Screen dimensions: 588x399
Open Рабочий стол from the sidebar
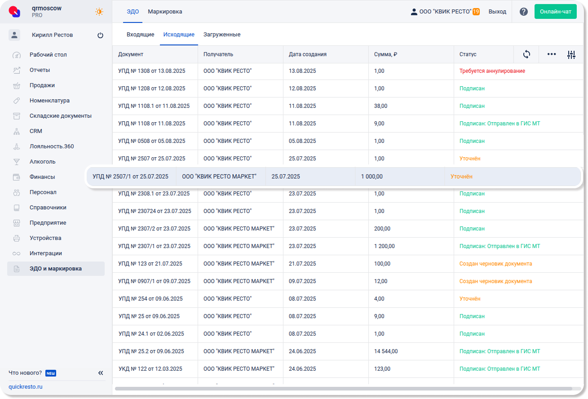(48, 55)
